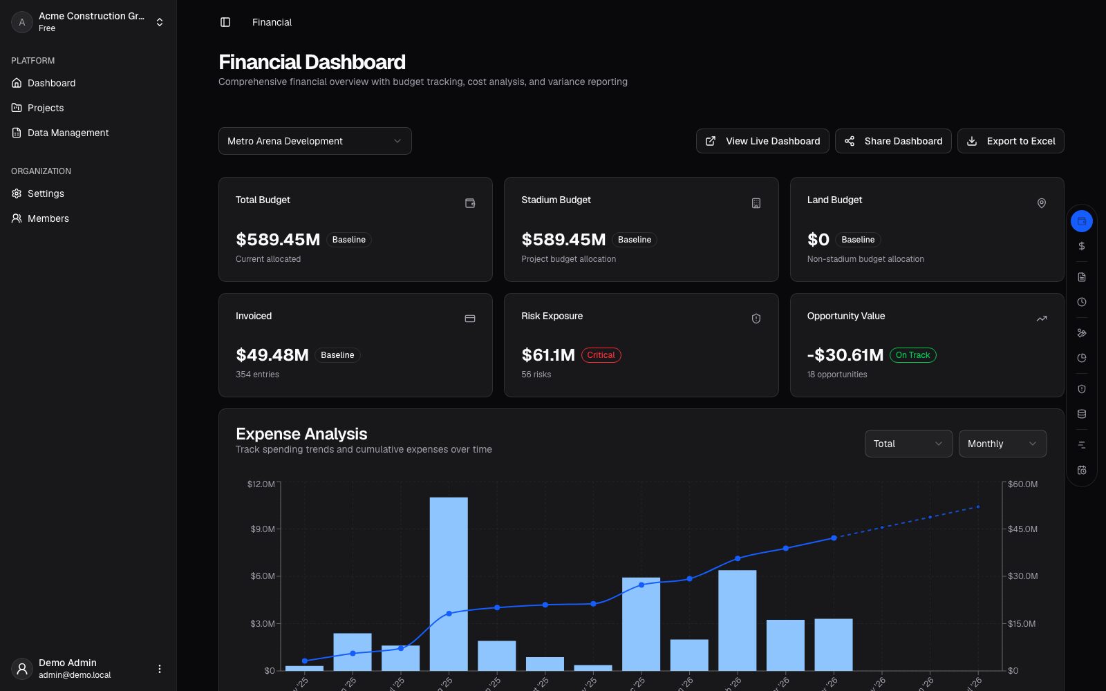Click the "$61.1M" risk exposure value

coord(548,355)
